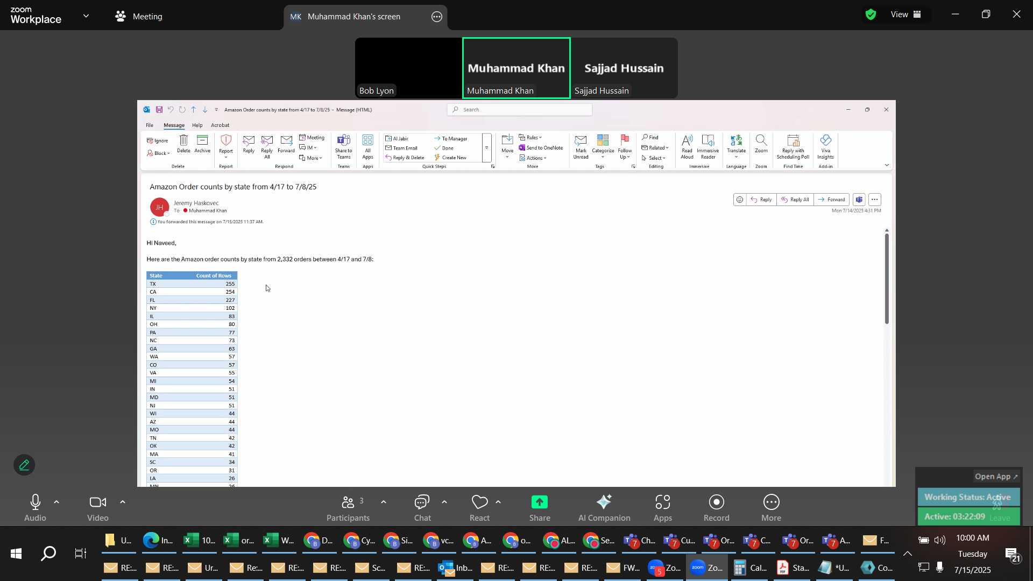Open the Block dropdown
Viewport: 1033px width, 581px height.
point(159,153)
